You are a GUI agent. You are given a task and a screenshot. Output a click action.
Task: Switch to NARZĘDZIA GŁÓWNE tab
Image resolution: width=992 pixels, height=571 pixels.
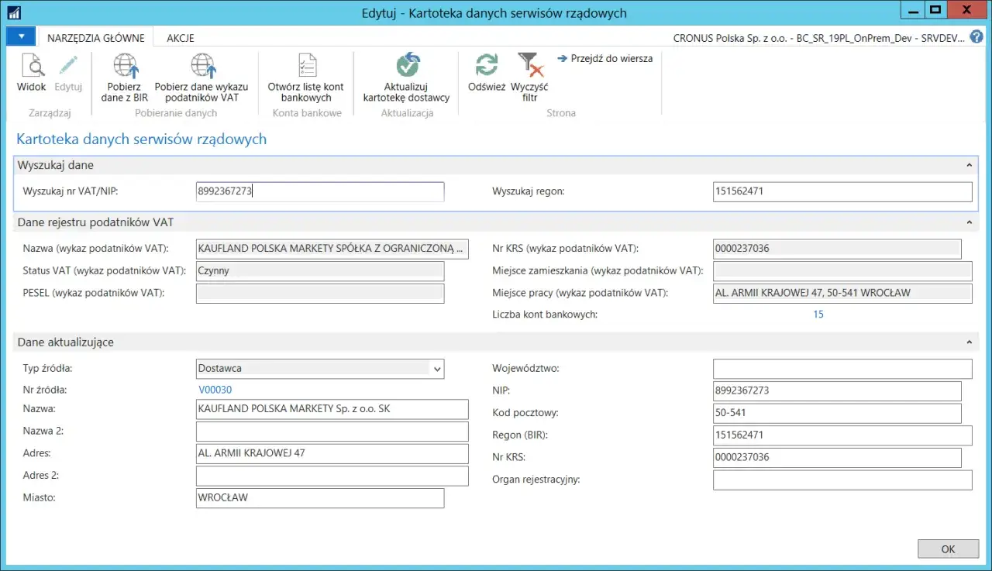click(x=96, y=37)
